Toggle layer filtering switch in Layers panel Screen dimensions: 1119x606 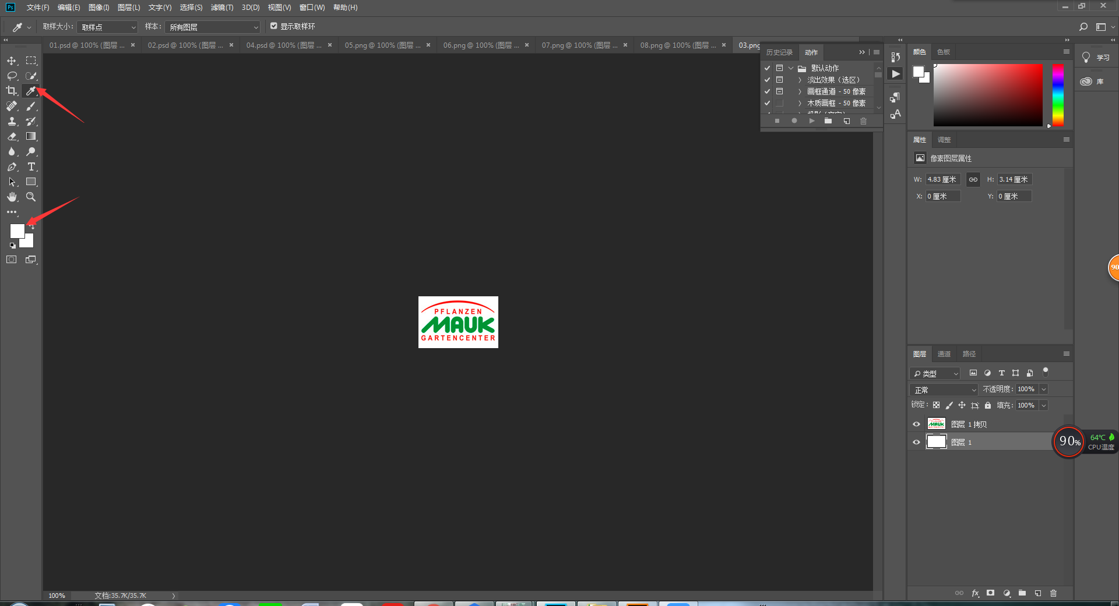coord(1046,371)
